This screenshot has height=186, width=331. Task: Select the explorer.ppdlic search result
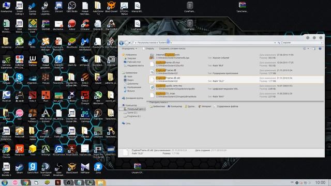click(236, 87)
